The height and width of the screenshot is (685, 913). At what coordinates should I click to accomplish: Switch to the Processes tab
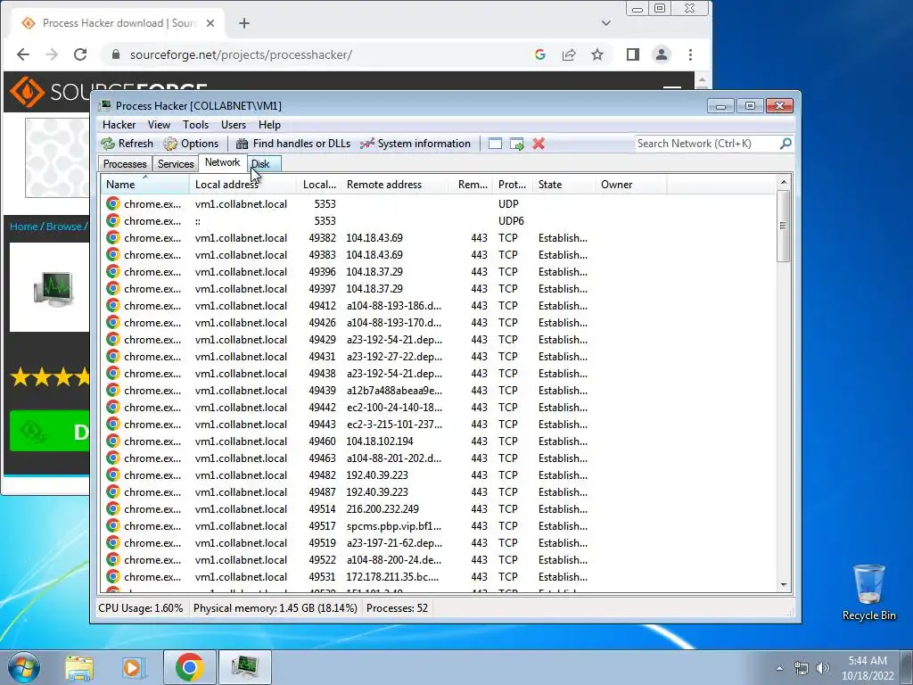click(x=125, y=164)
